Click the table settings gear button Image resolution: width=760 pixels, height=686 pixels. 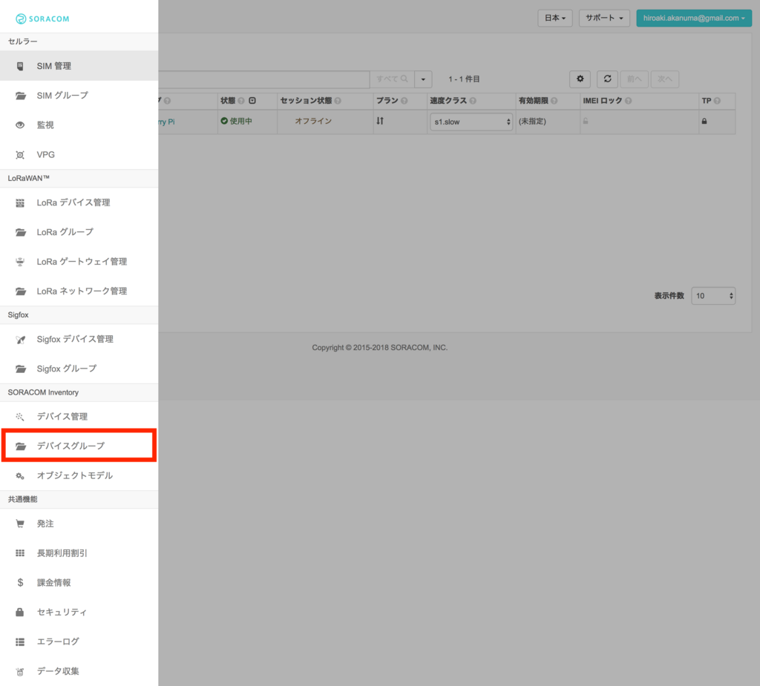point(580,79)
